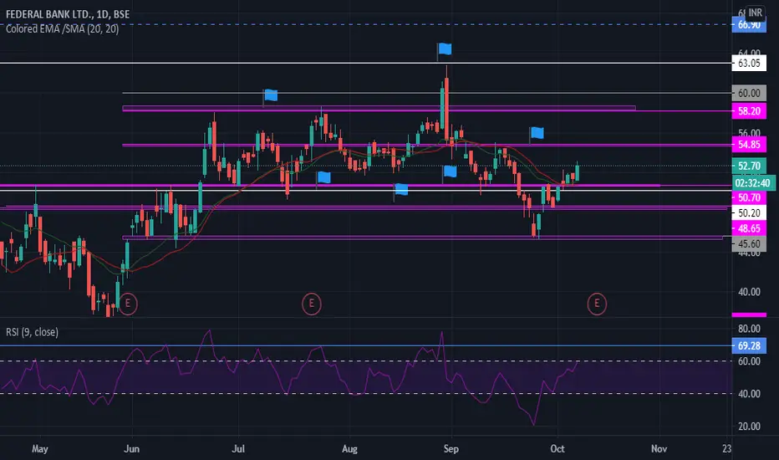Click the 40.00 tick on the price axis

pyautogui.click(x=749, y=292)
